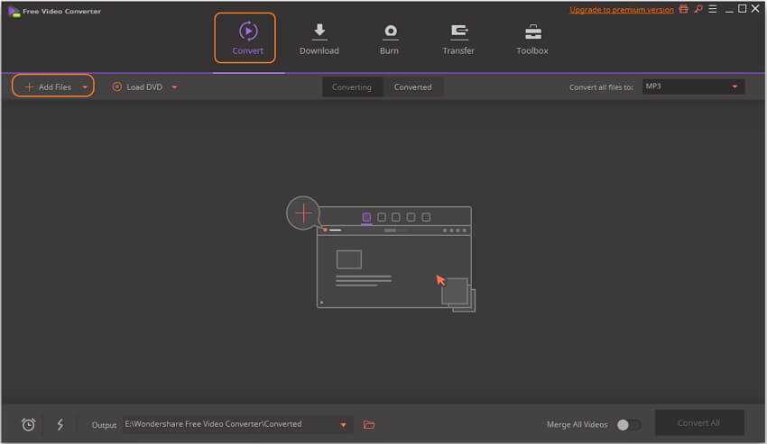Click the alarm clock schedule icon
This screenshot has height=444, width=767.
28,424
